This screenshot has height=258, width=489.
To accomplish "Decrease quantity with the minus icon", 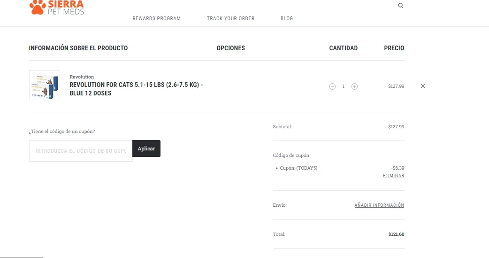I will tap(332, 86).
